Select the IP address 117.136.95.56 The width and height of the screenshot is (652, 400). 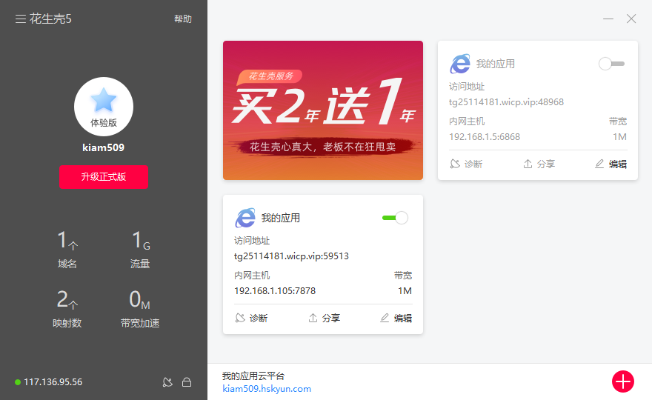[53, 382]
